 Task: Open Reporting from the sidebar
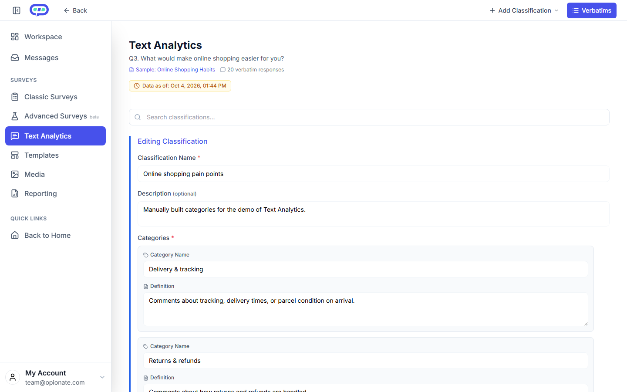pyautogui.click(x=55, y=193)
